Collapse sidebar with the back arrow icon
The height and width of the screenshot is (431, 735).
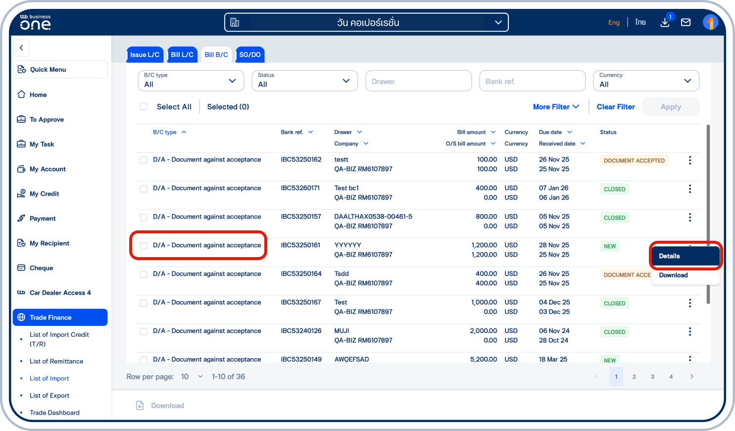21,48
